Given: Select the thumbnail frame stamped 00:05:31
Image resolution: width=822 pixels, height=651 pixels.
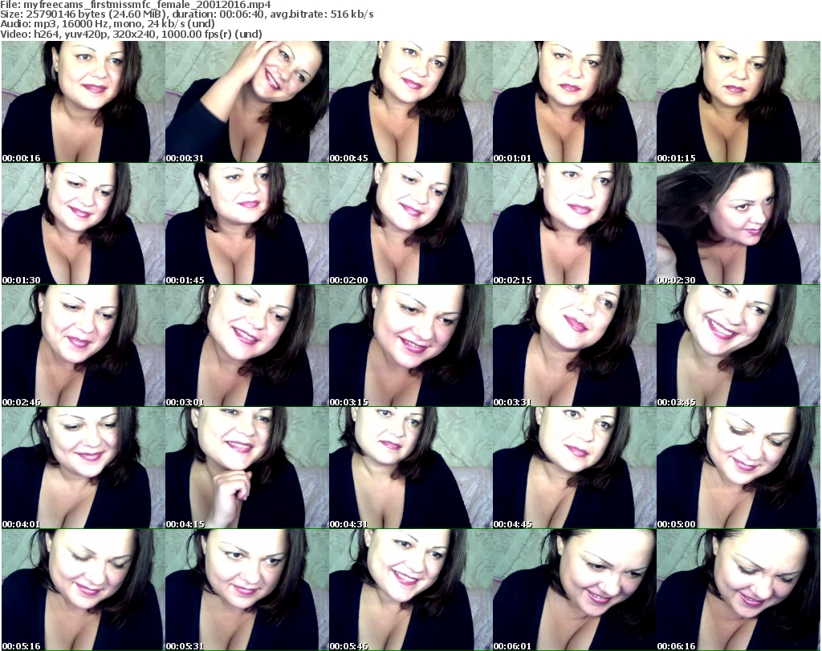Looking at the screenshot, I should coord(247,590).
